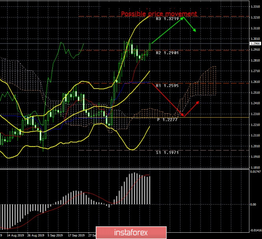Click the R2 1.2901 resistance label
This screenshot has height=239, width=262.
(167, 53)
